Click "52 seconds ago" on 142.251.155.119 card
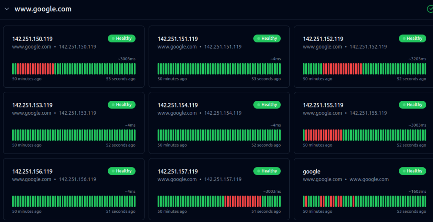The width and height of the screenshot is (433, 222). pyautogui.click(x=411, y=145)
